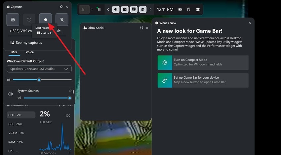
Task: Click the Compact Mode gear tile icon
Action: pos(165,62)
